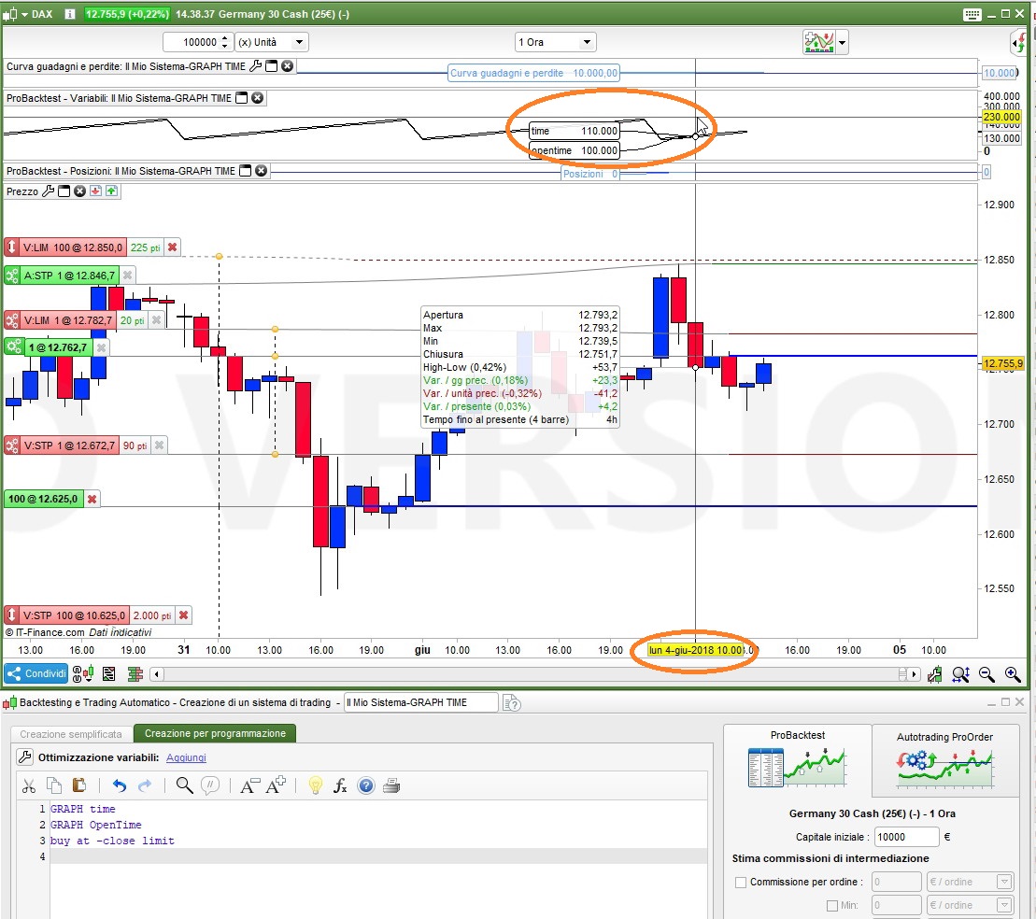The width and height of the screenshot is (1036, 919).
Task: Open the blue question mark help
Action: click(366, 785)
